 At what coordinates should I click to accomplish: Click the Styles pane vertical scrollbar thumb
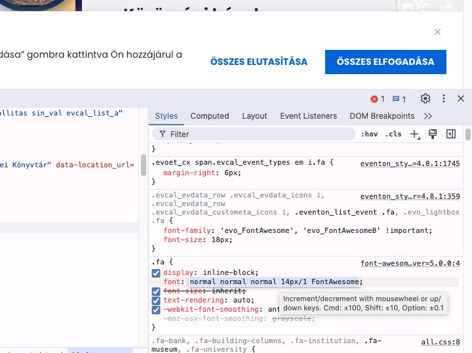click(x=468, y=135)
